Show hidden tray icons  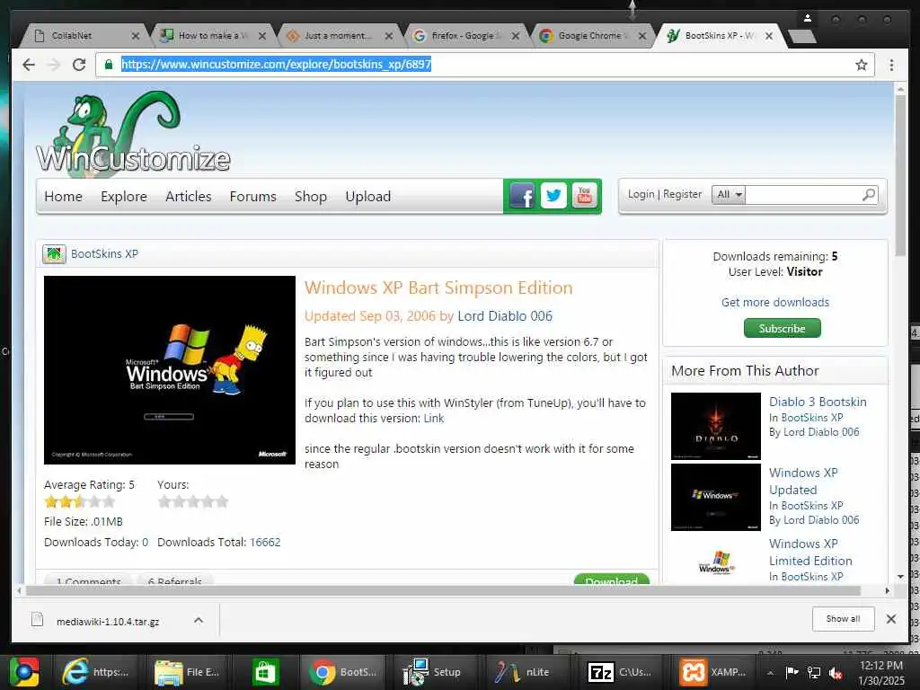[x=770, y=672]
